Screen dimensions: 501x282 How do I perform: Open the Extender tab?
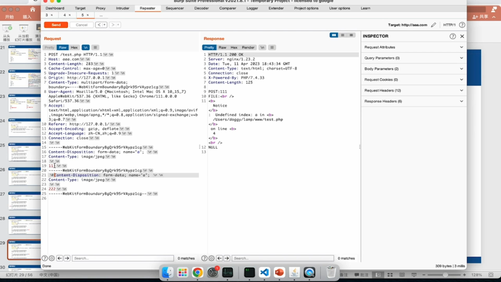[276, 8]
